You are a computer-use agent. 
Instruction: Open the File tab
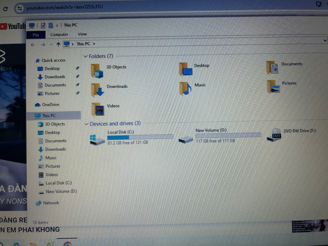(36, 35)
